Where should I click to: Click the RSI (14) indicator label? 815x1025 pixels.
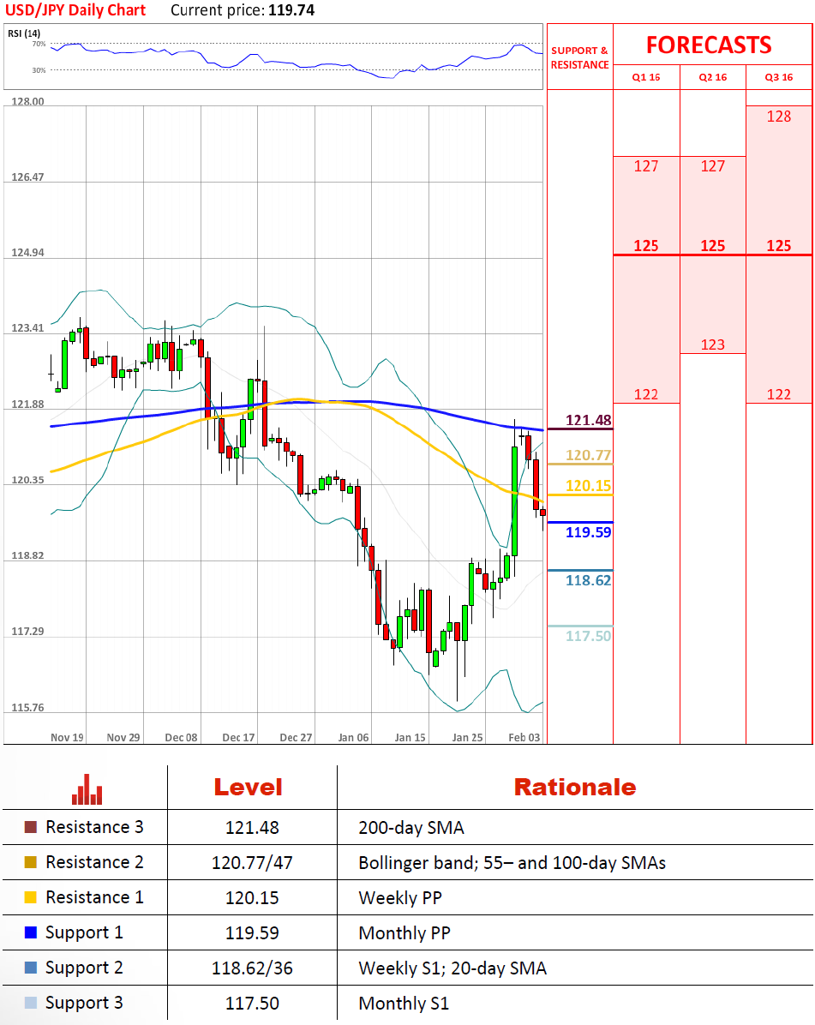[x=24, y=33]
